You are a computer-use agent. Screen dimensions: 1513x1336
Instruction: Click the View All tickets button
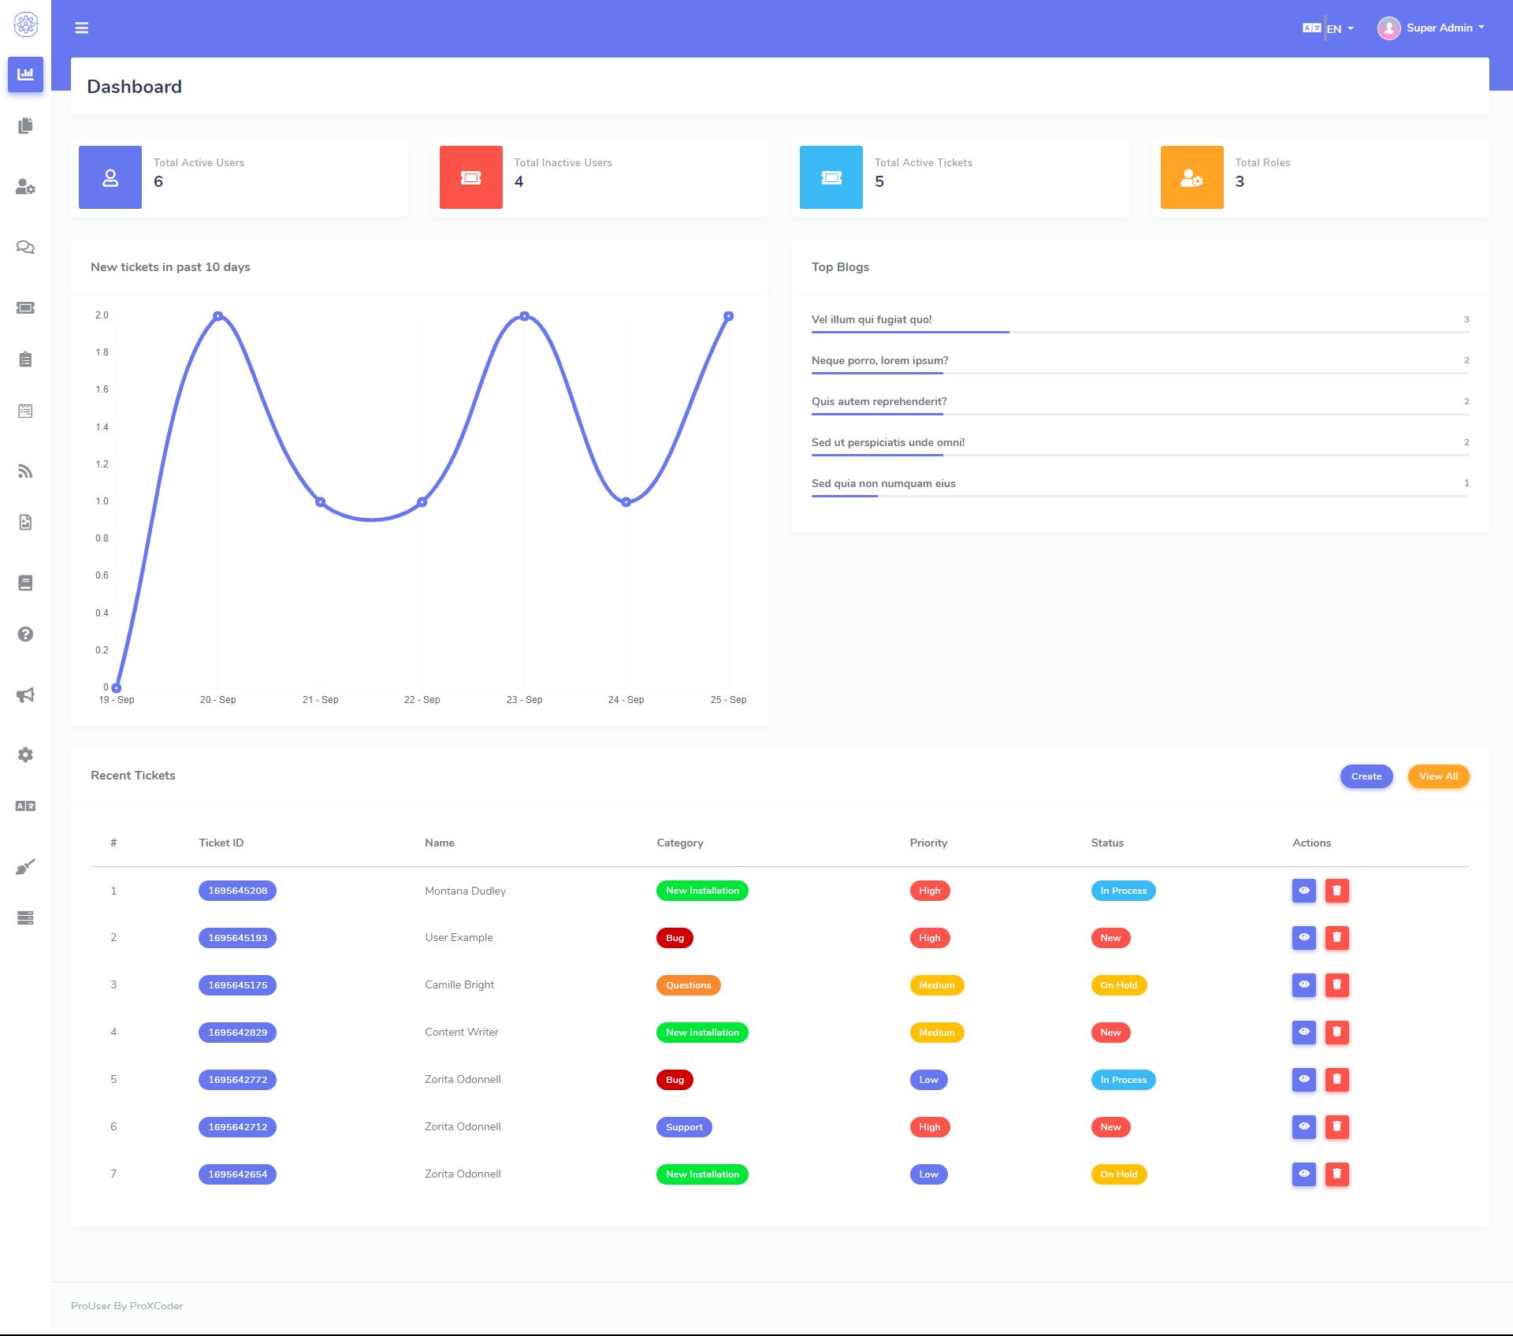coord(1437,776)
